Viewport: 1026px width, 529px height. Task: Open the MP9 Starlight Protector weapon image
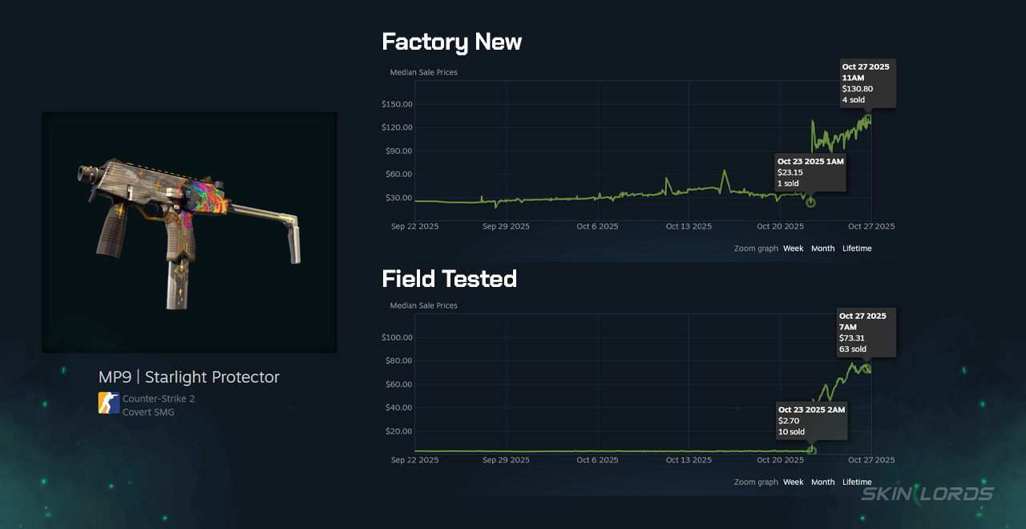coord(189,232)
